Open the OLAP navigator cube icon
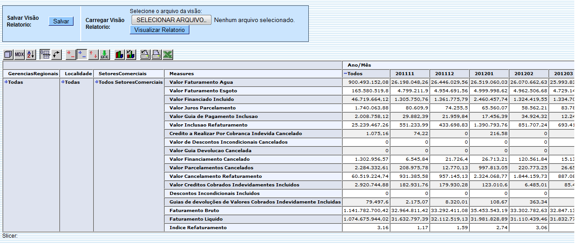 click(x=8, y=54)
